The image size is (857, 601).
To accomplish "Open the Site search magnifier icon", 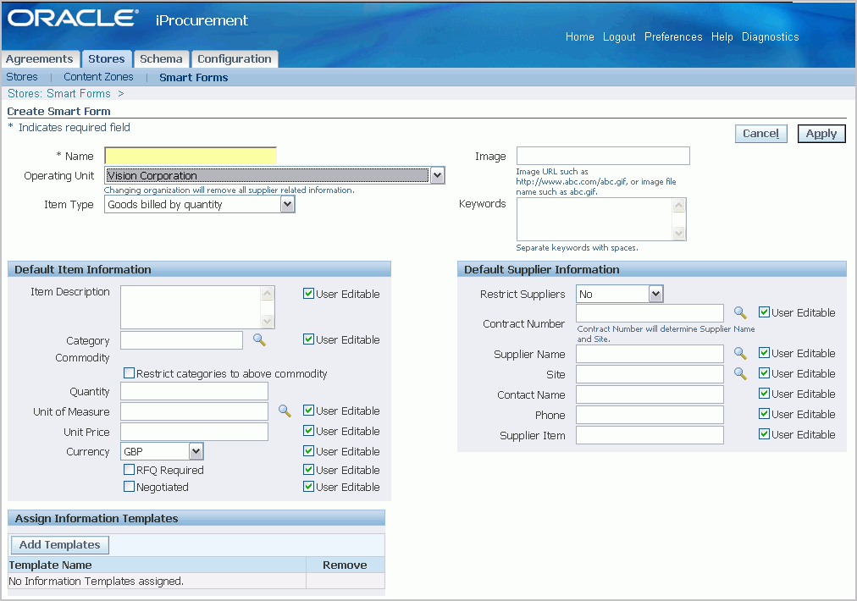I will 740,373.
